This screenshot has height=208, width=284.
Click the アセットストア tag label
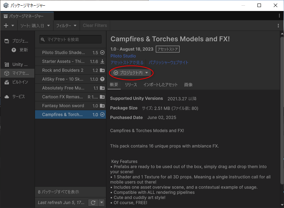click(x=167, y=49)
